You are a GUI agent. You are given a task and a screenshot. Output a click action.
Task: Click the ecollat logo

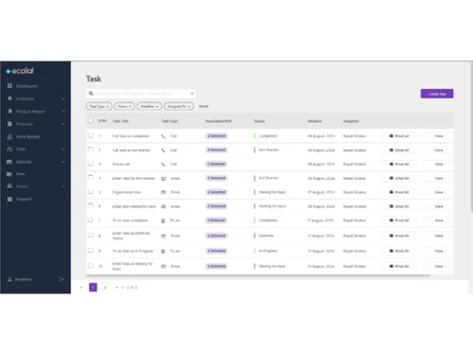20,71
